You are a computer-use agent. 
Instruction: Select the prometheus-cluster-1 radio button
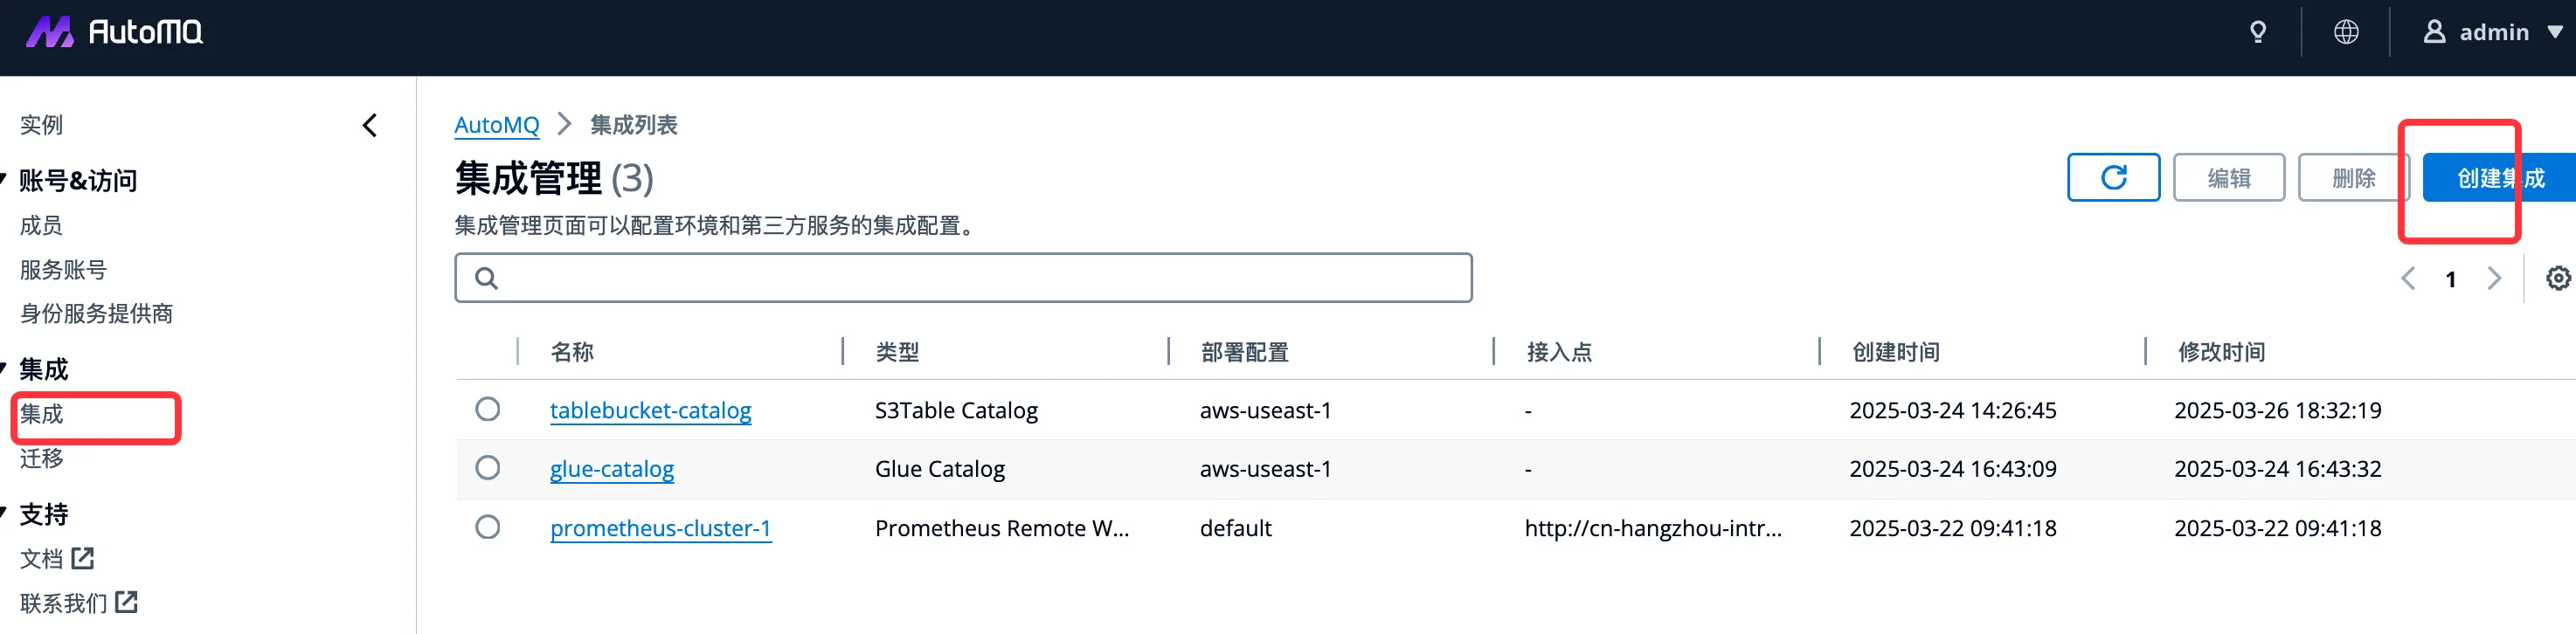(488, 527)
